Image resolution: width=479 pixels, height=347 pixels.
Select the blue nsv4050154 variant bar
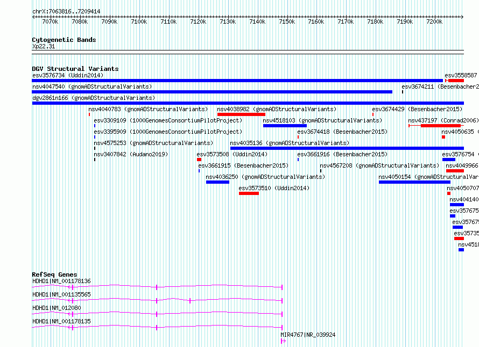[414, 182]
